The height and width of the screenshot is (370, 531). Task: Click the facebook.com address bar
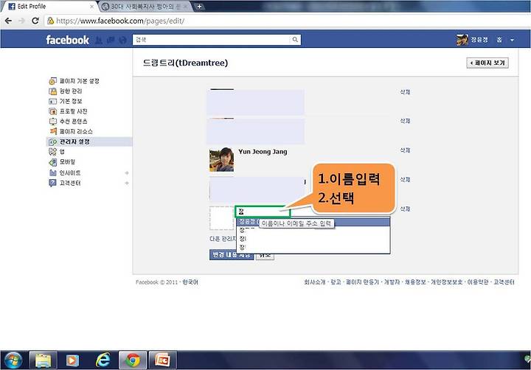288,21
